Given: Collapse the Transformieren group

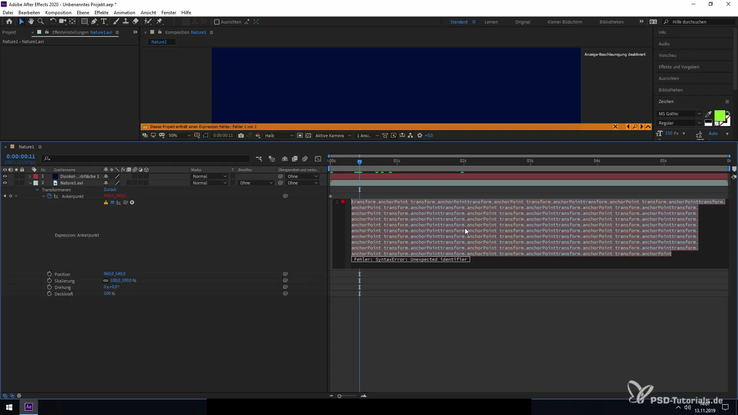Looking at the screenshot, I should [37, 190].
